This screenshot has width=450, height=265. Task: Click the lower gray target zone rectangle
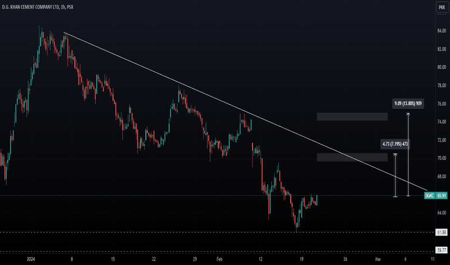(352, 157)
